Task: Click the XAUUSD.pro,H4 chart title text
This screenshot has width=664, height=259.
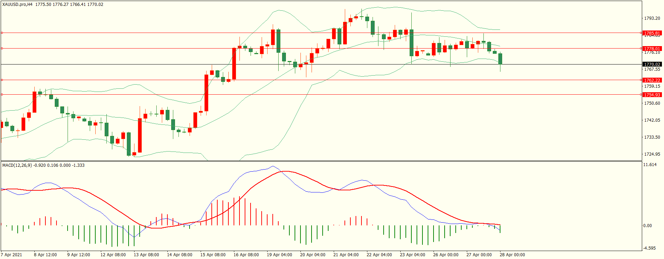Action: coord(17,5)
